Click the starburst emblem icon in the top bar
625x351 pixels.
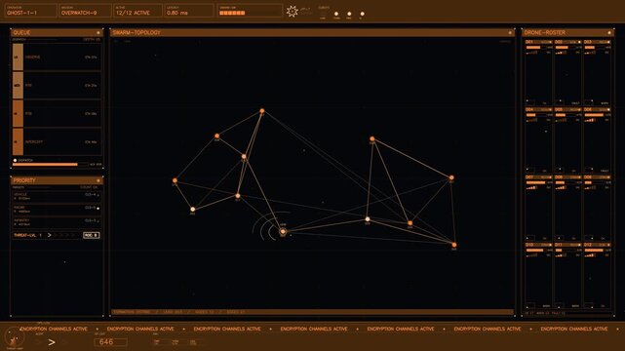pos(293,11)
